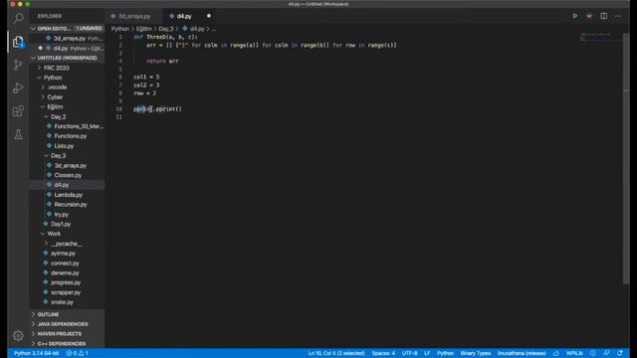Click the editor vertical scrollbar

[x=626, y=158]
